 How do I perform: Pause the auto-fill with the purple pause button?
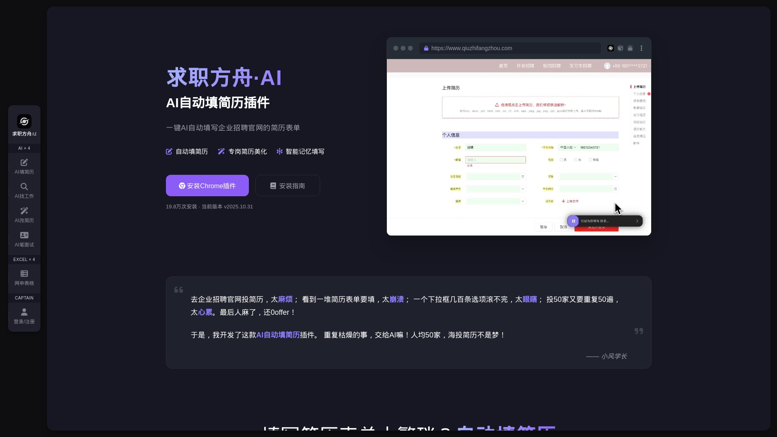point(573,221)
